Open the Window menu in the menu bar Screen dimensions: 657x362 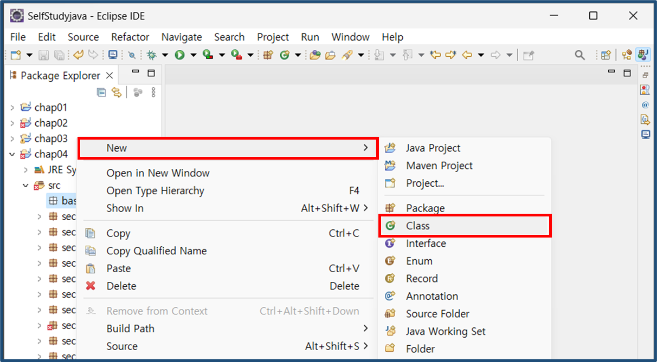[x=350, y=37]
